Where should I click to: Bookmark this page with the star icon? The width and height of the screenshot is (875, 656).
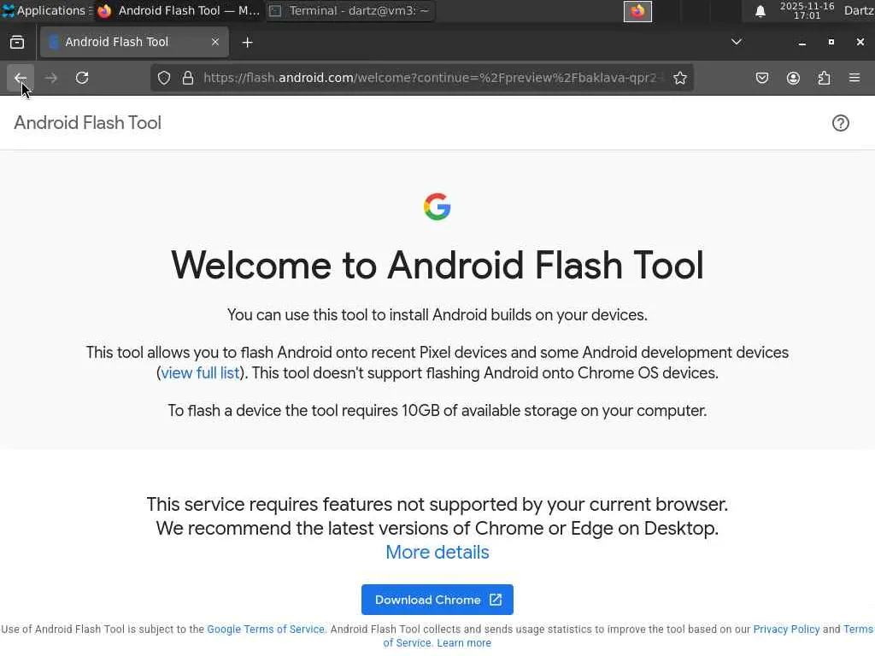coord(680,78)
